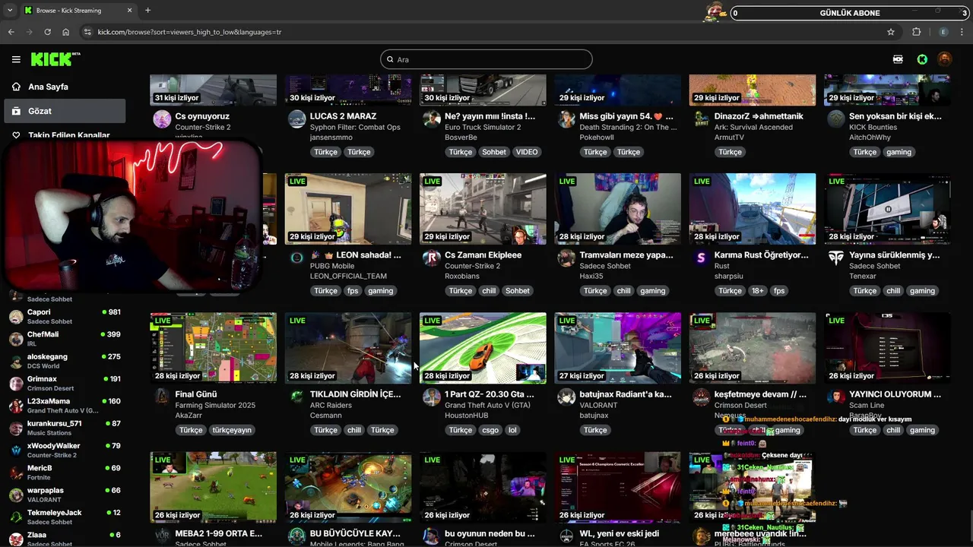
Task: Open kurankursu_571 channel in sidebar
Action: 65,428
